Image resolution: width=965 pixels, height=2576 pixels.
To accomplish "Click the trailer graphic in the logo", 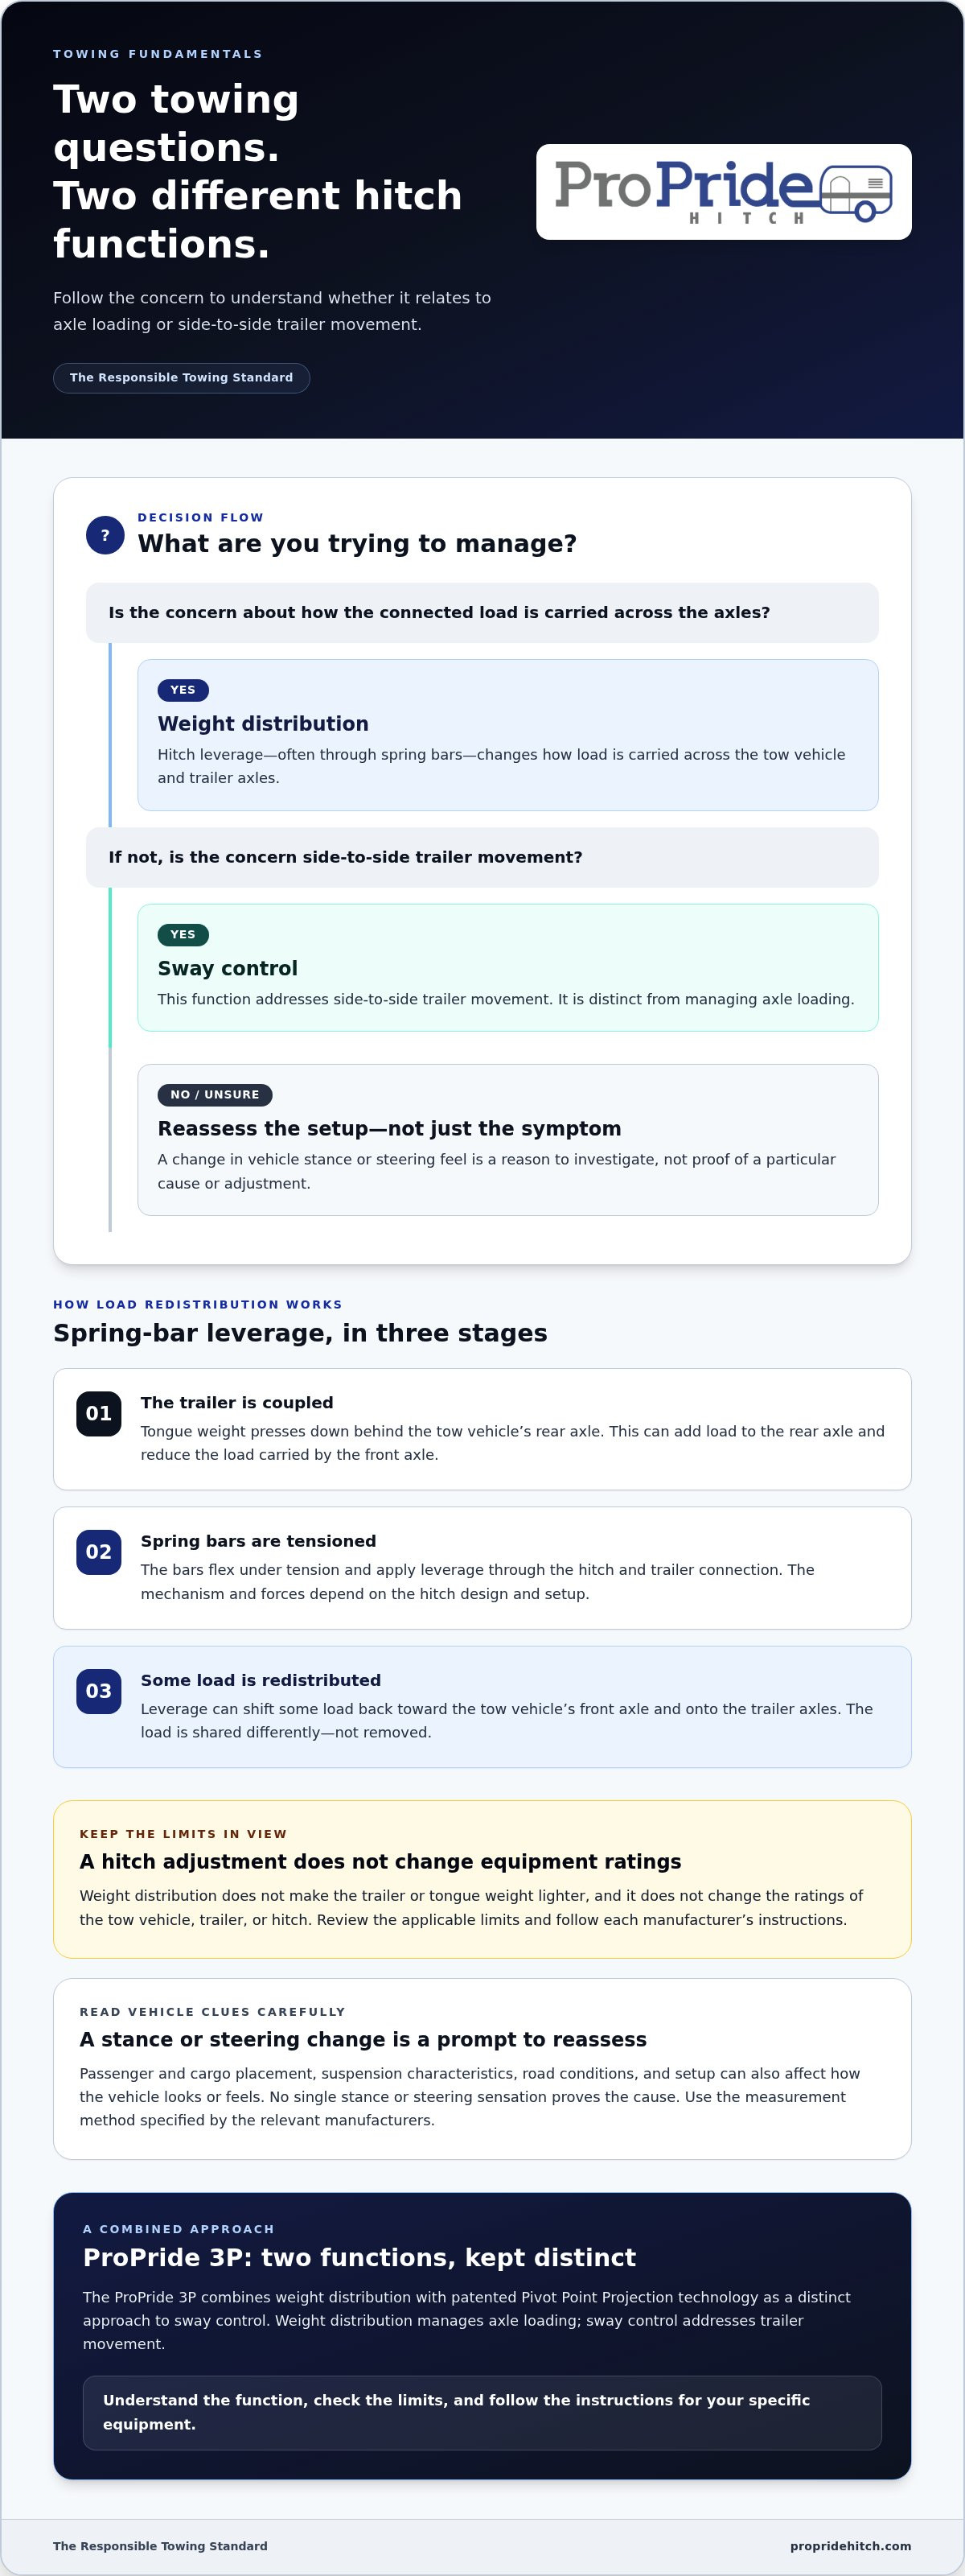I will pos(855,192).
